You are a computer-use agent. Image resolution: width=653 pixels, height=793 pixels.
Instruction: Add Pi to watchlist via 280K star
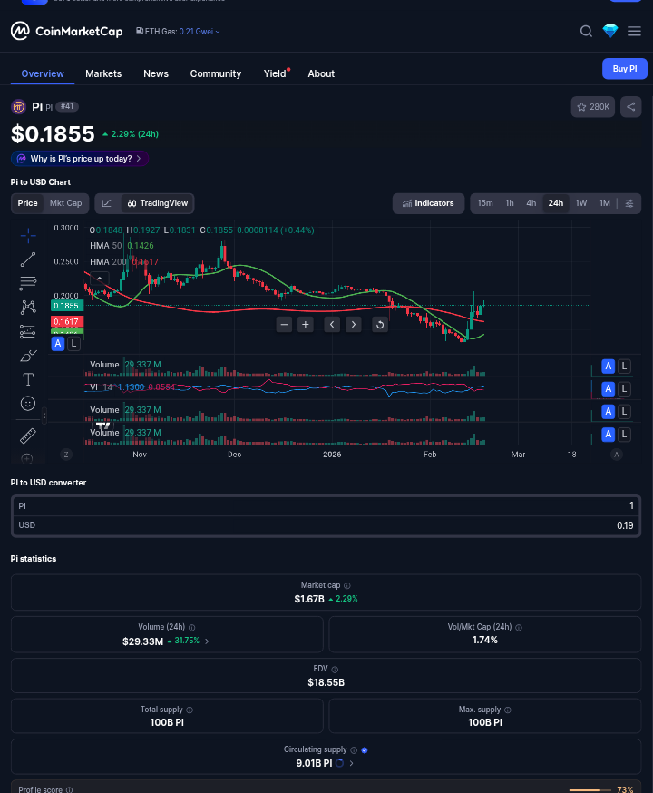(x=593, y=107)
